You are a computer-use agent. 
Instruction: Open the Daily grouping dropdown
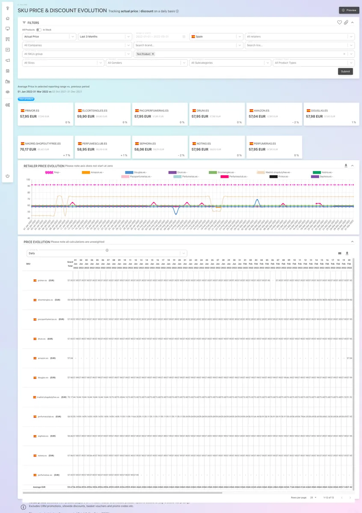[107, 253]
